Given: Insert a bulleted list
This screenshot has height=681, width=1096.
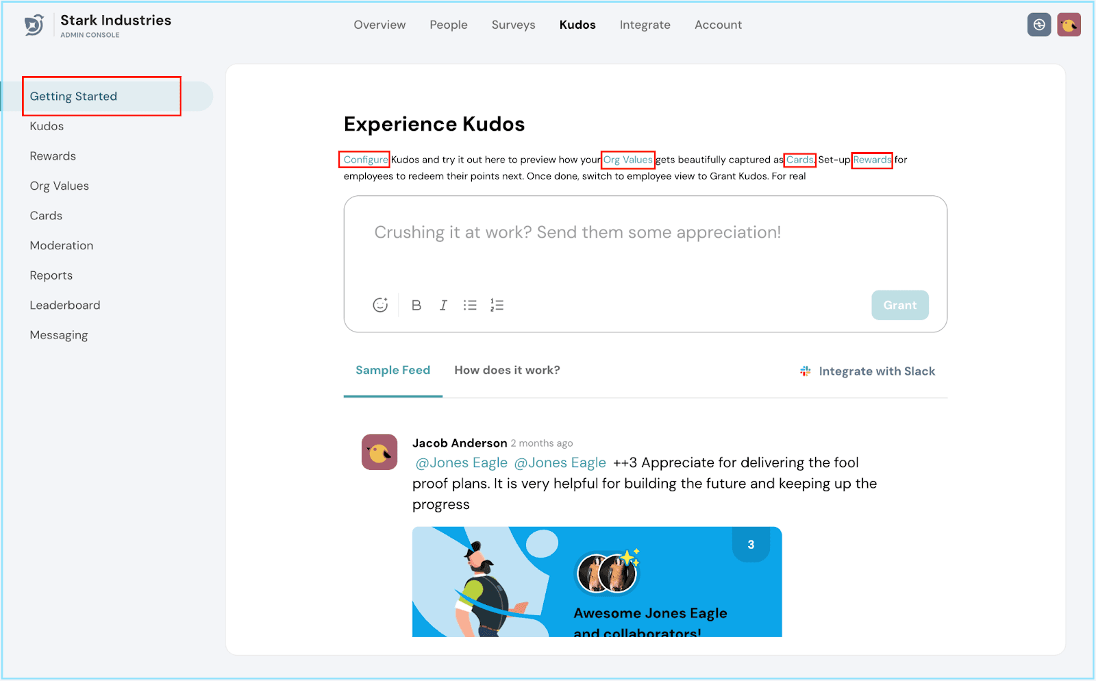Looking at the screenshot, I should (x=470, y=306).
